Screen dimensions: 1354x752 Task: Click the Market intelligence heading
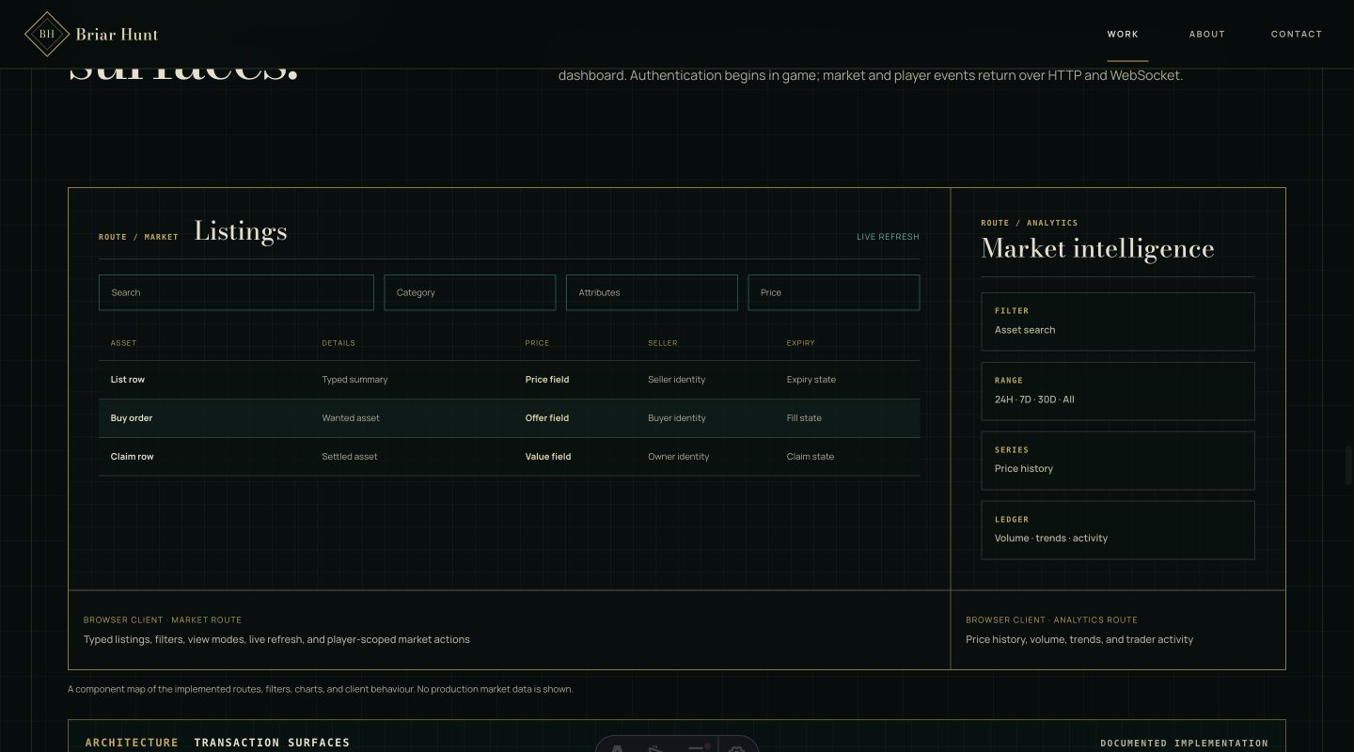coord(1097,248)
